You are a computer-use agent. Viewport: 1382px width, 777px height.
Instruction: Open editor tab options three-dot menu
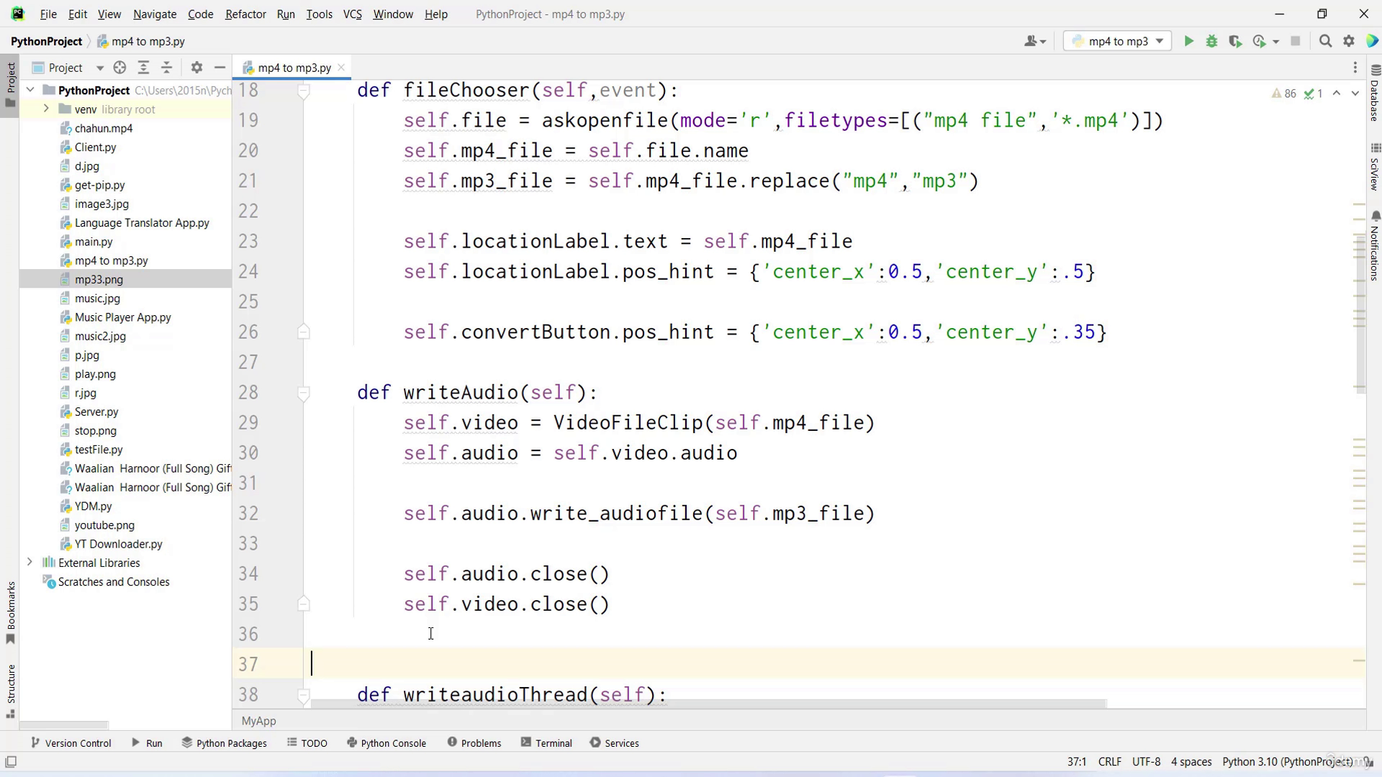pyautogui.click(x=1355, y=68)
